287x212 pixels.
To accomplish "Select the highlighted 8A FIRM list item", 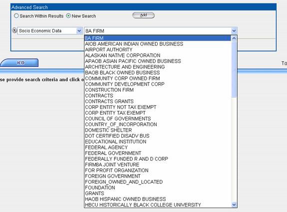I will point(158,38).
